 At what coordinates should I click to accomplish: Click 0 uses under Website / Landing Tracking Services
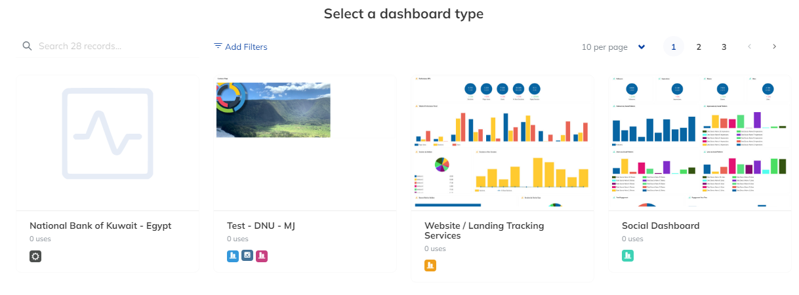(x=435, y=248)
